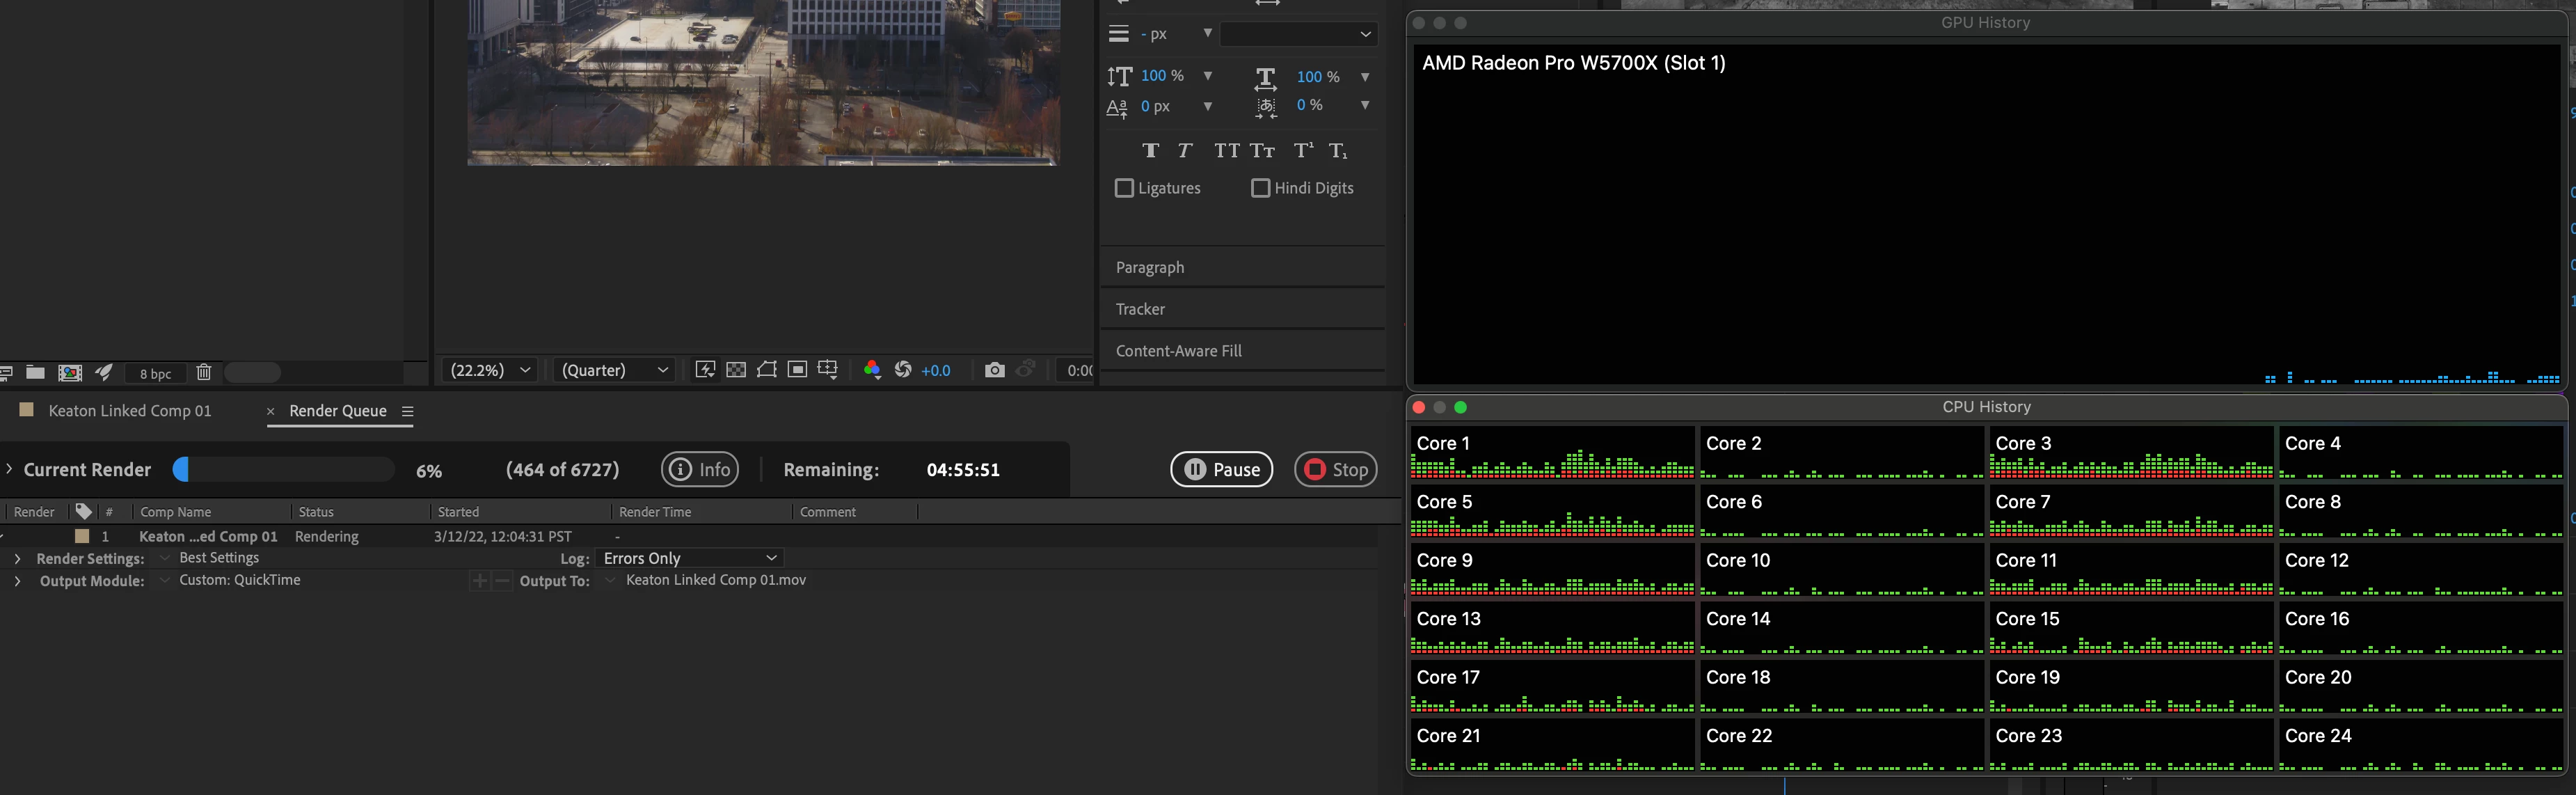Apply Faux Italic text style
Screen dimensions: 2576x795
pyautogui.click(x=1185, y=151)
